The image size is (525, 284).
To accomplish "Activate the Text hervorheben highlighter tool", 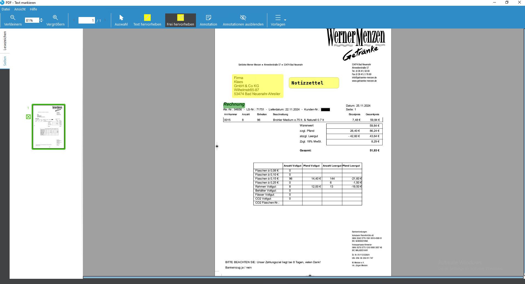I will pos(147,18).
